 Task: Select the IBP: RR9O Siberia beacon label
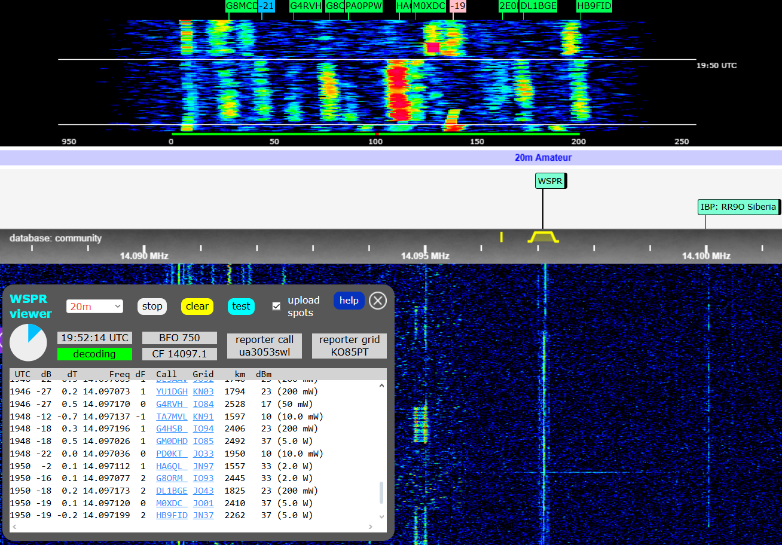coord(738,206)
